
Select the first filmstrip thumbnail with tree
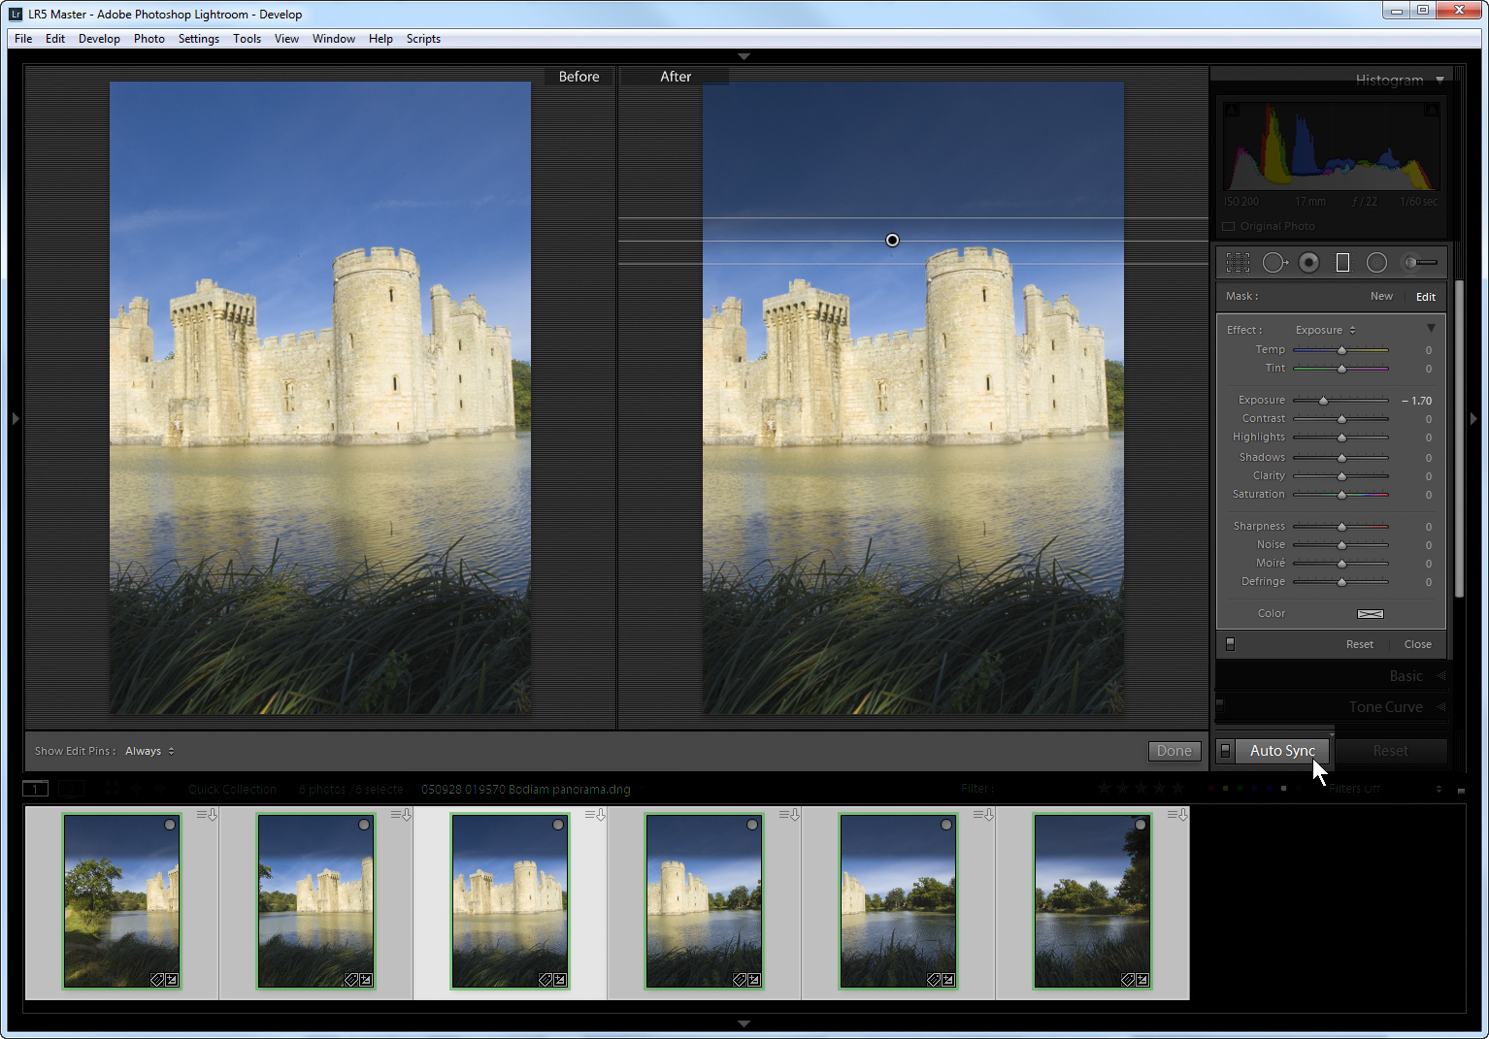[x=121, y=901]
